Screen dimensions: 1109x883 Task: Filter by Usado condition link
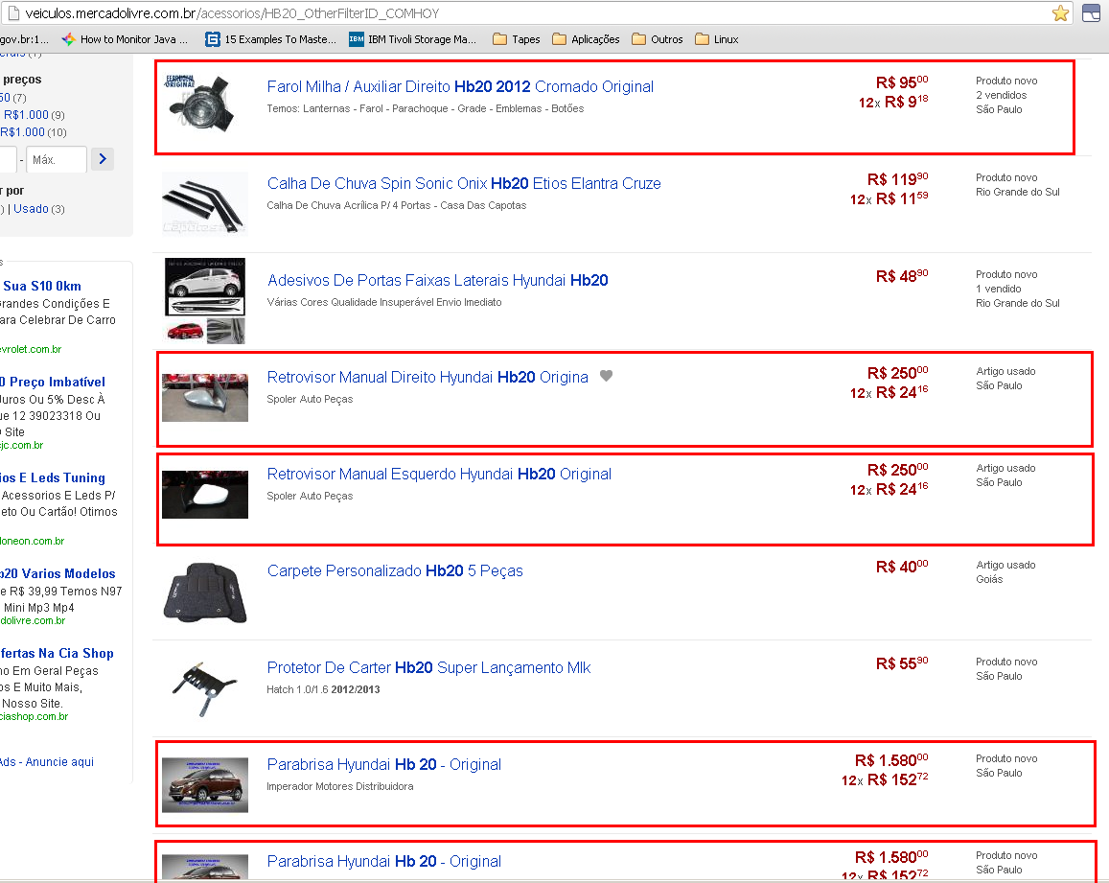(30, 208)
